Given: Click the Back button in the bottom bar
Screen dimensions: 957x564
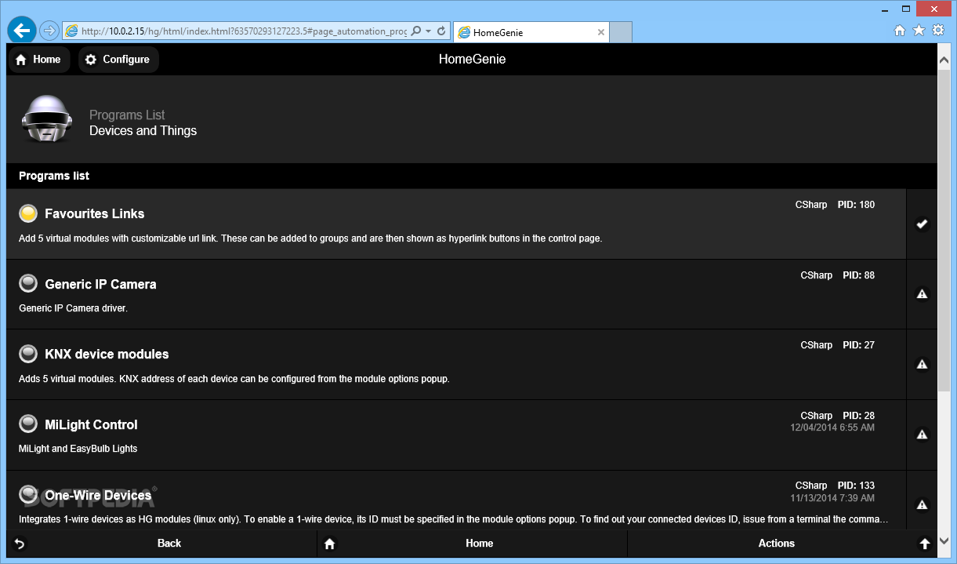Looking at the screenshot, I should click(x=161, y=544).
